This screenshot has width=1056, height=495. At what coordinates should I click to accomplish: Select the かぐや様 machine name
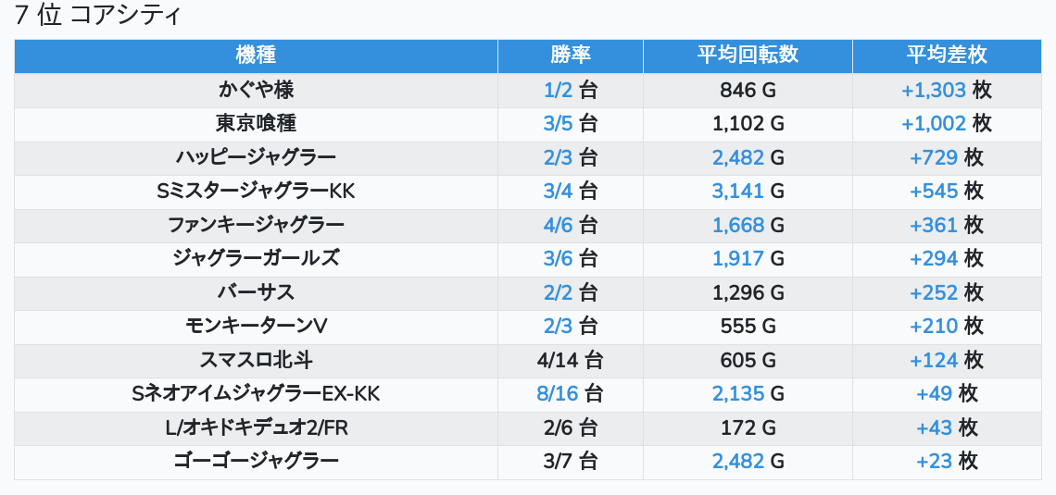256,90
